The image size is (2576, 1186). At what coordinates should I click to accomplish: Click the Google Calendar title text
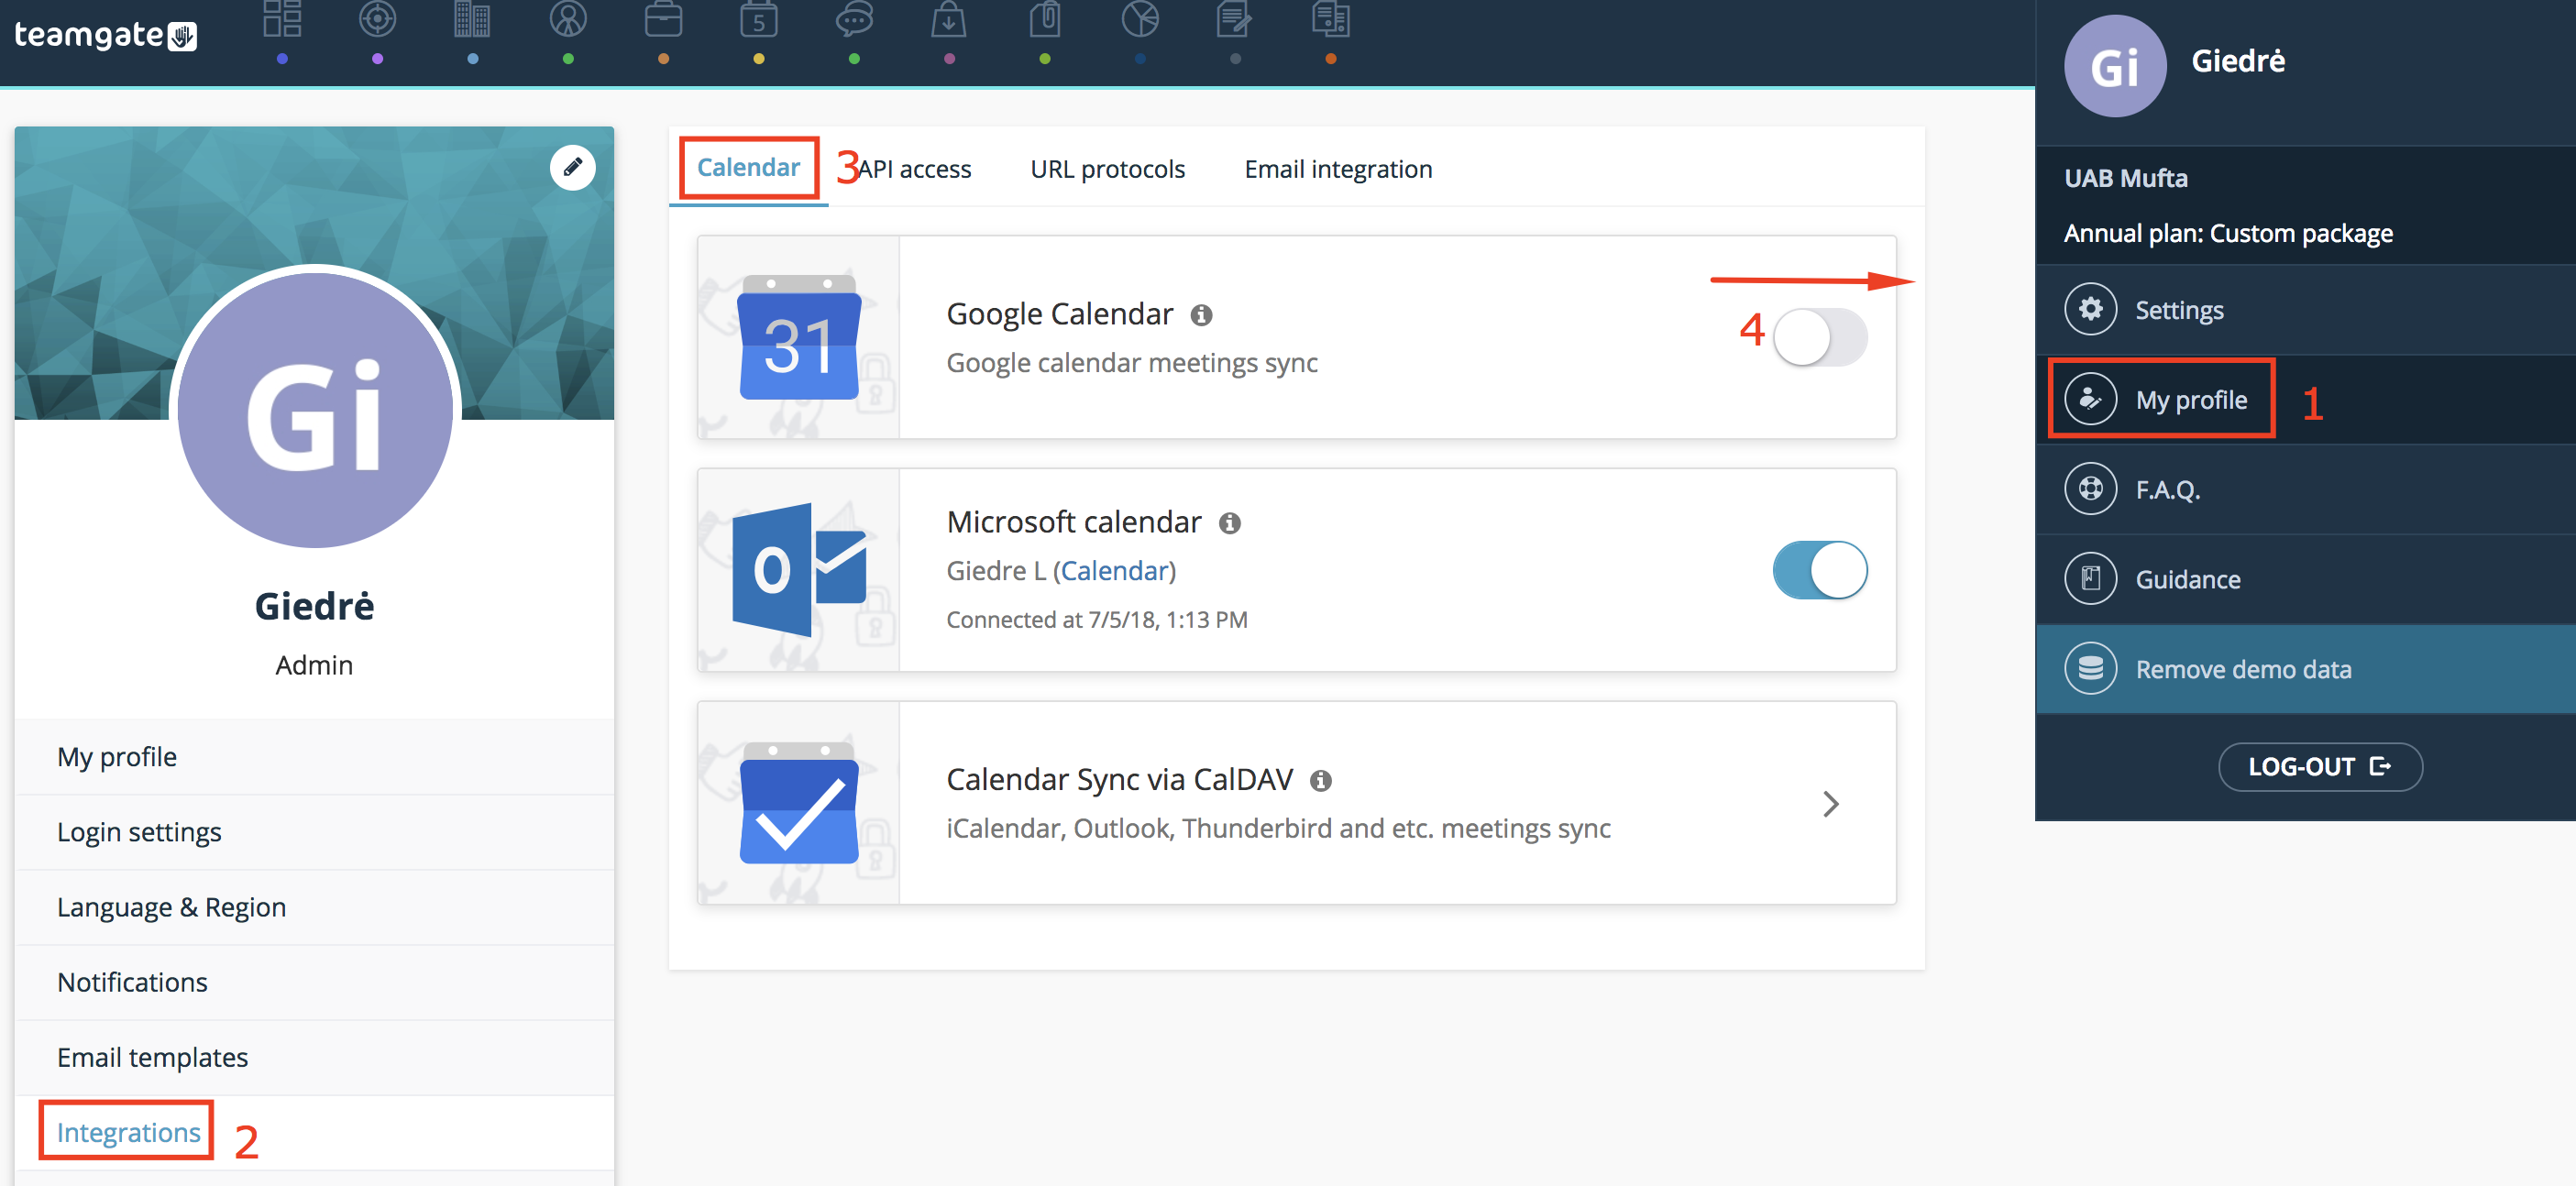click(1059, 314)
